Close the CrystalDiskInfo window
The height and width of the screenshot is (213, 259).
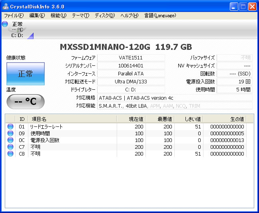[252, 7]
